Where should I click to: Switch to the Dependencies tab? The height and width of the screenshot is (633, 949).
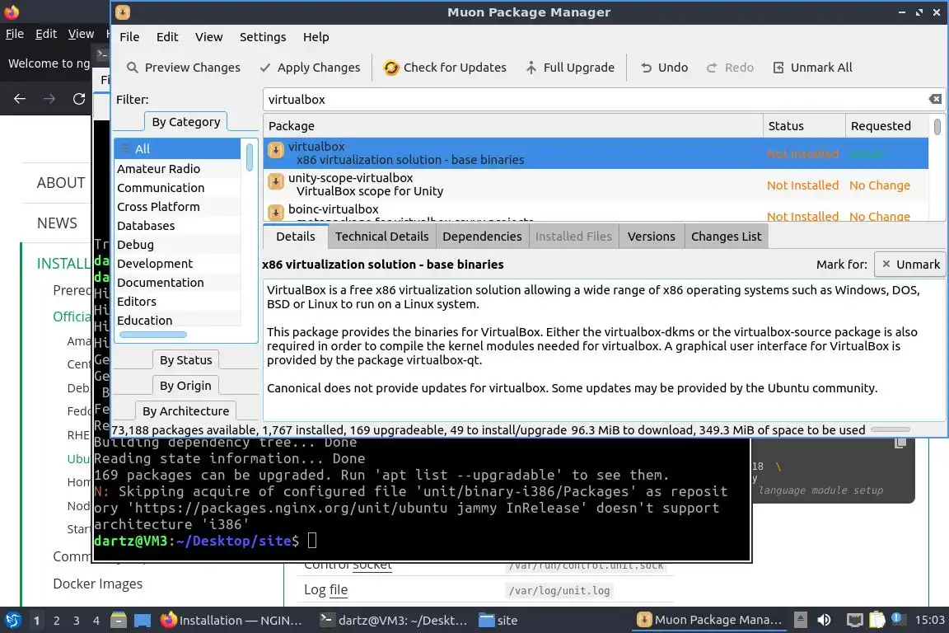(482, 237)
